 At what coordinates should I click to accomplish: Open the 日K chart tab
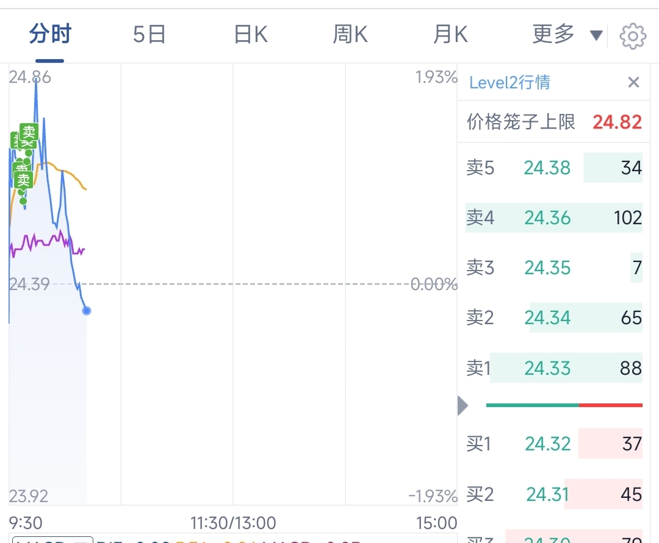[251, 34]
